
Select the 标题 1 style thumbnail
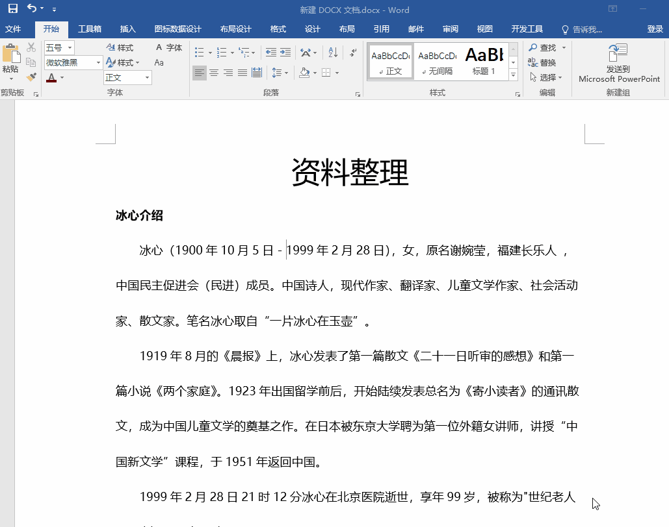tap(484, 62)
